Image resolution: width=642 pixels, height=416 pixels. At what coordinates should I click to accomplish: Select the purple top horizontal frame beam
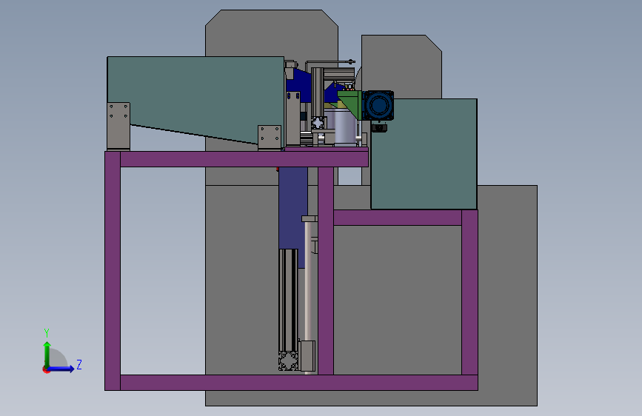(x=244, y=159)
